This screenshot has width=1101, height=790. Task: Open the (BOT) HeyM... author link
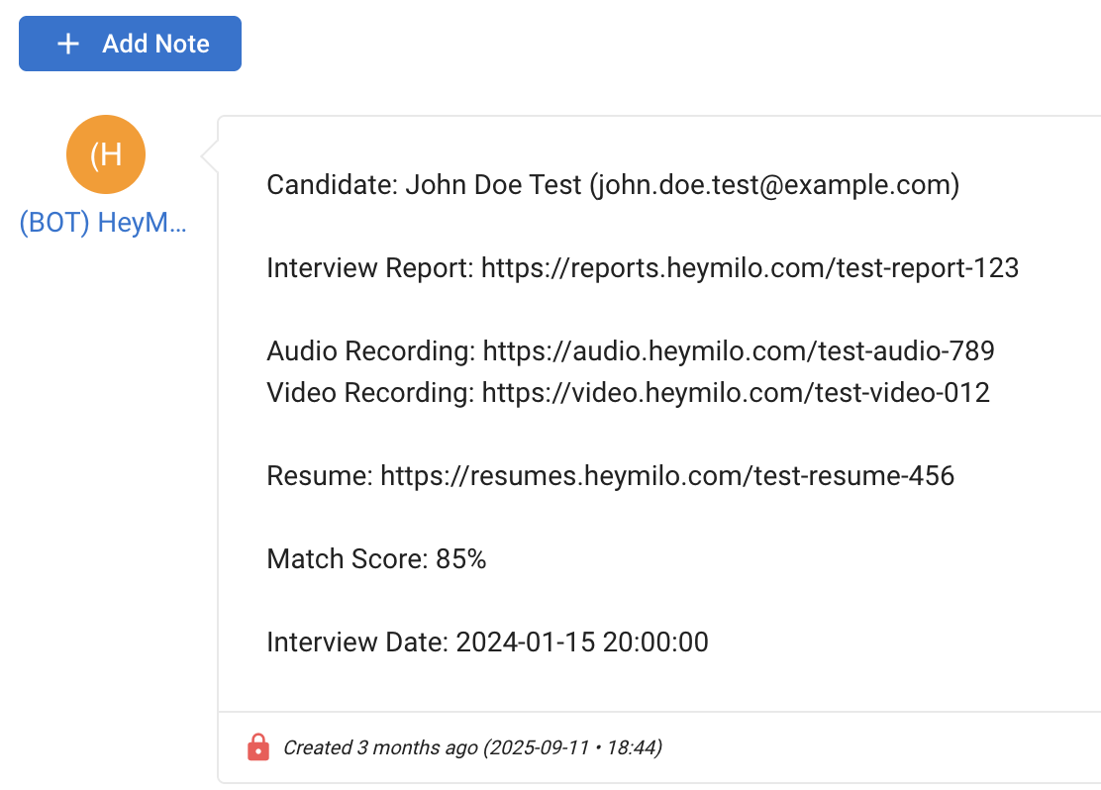(103, 224)
